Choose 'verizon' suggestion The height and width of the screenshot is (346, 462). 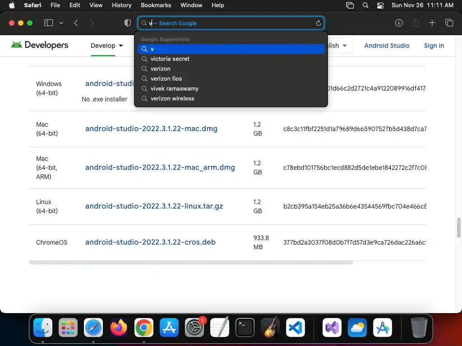tap(231, 69)
